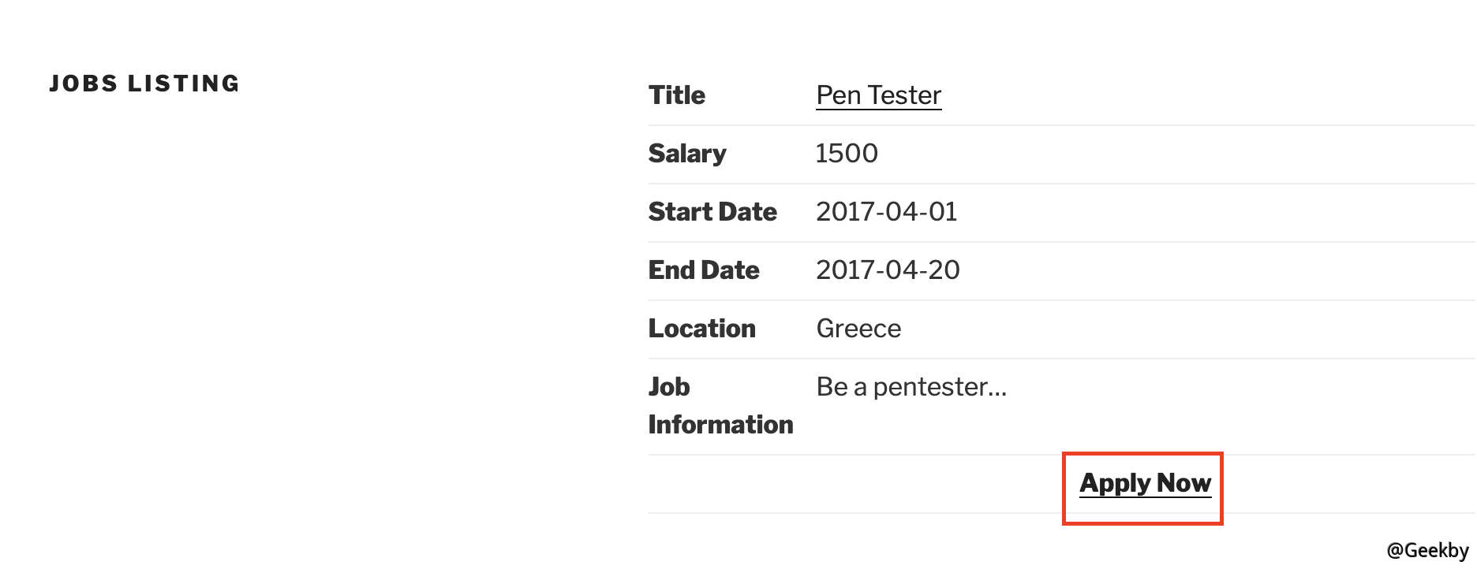Click the Apply Now link

click(1145, 483)
